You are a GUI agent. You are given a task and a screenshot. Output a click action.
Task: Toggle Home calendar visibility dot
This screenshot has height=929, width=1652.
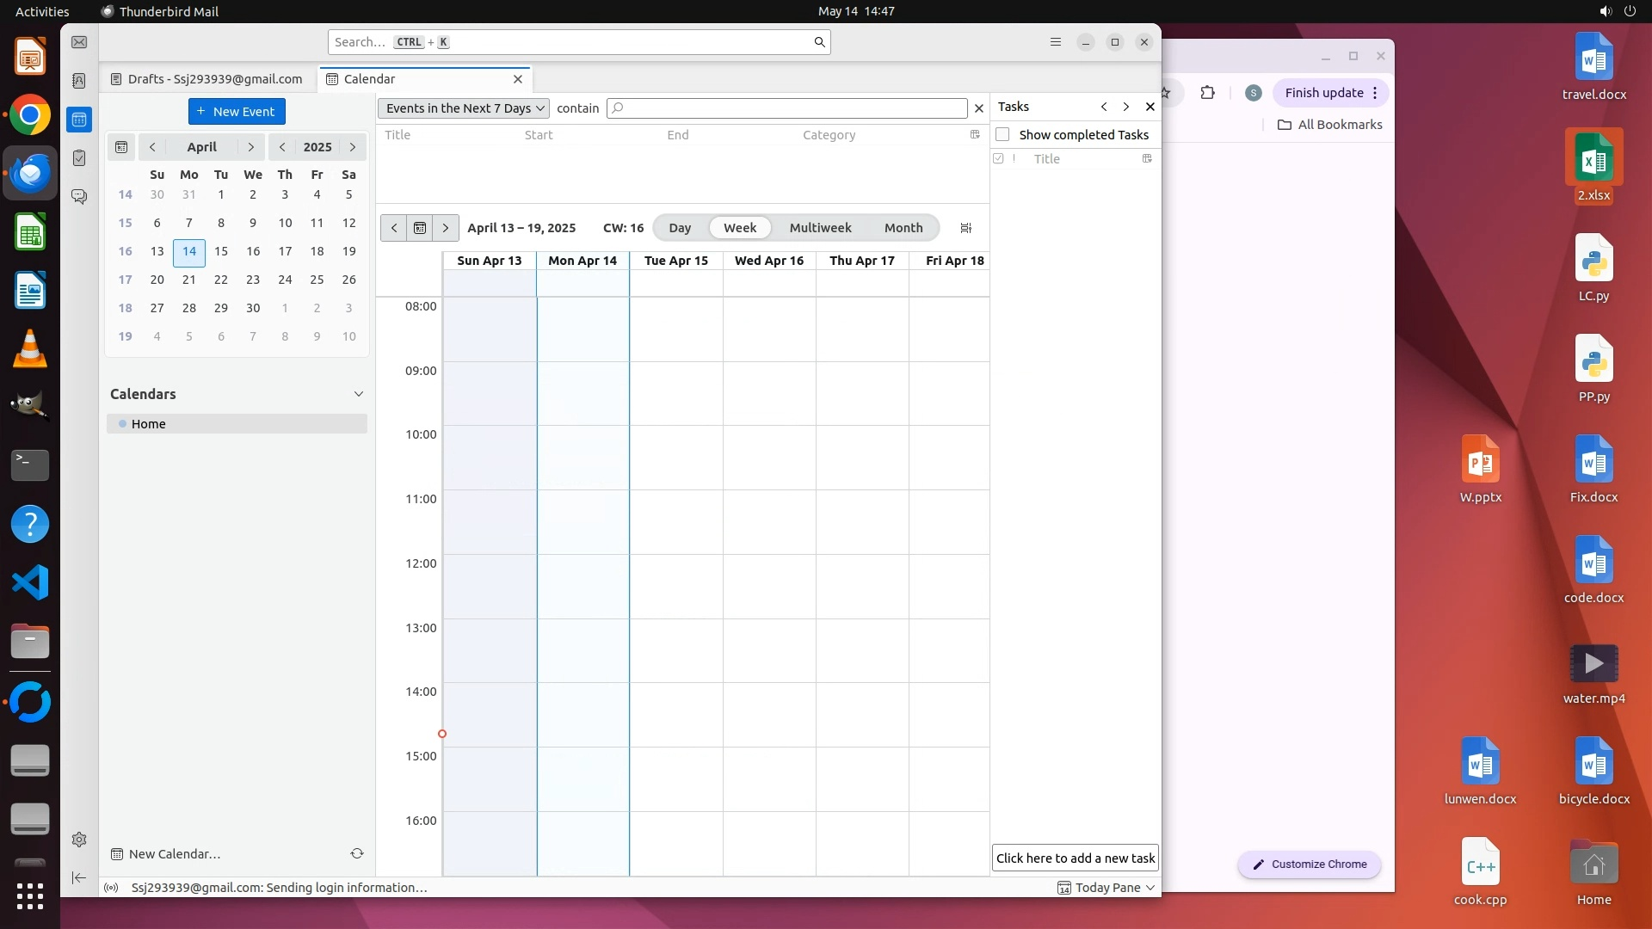[x=122, y=424]
